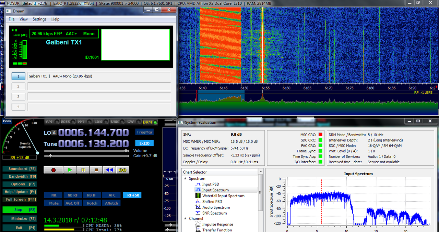Select service 4 button in Dream
The height and width of the screenshot is (232, 439).
19,107
